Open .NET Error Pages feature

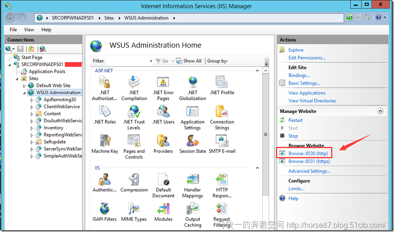pyautogui.click(x=163, y=89)
